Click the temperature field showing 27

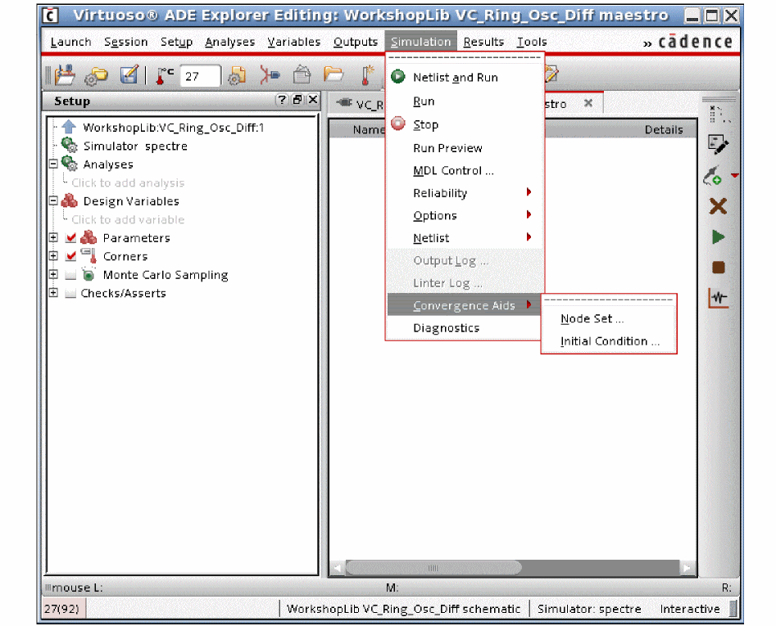coord(200,76)
